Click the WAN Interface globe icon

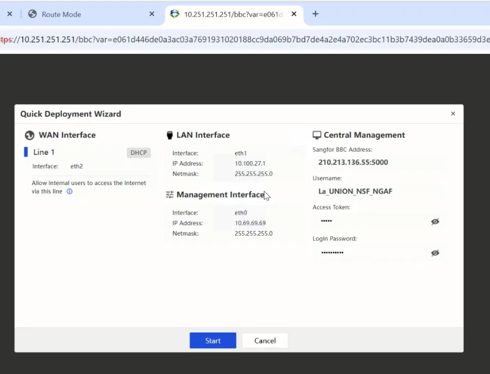[30, 135]
